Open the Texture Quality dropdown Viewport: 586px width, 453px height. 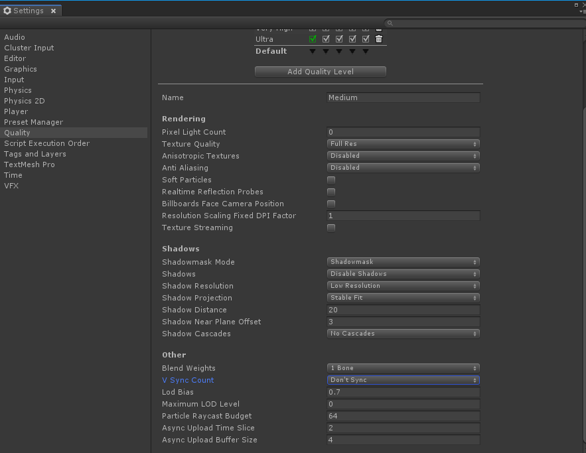[x=403, y=144]
